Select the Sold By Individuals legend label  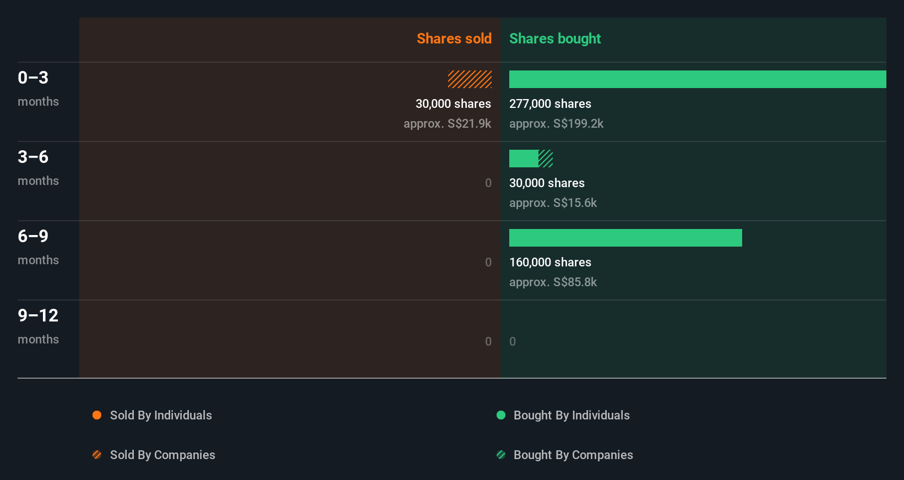[161, 415]
